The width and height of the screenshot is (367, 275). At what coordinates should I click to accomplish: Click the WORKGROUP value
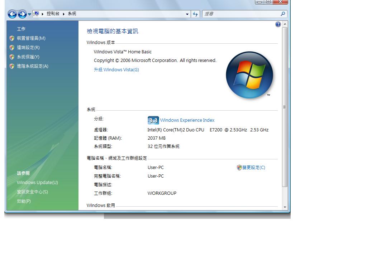coord(162,193)
